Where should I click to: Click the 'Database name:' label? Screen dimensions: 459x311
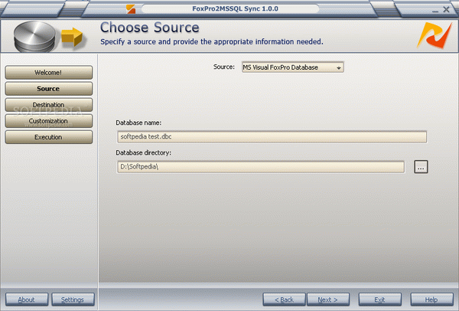[x=138, y=123]
